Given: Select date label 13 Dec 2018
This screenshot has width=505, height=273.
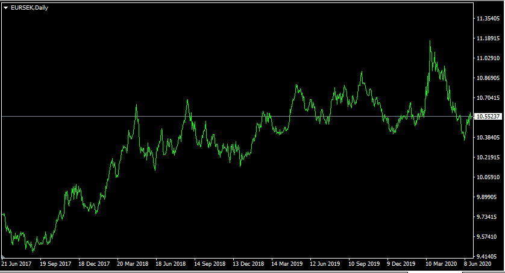Looking at the screenshot, I should click(248, 264).
